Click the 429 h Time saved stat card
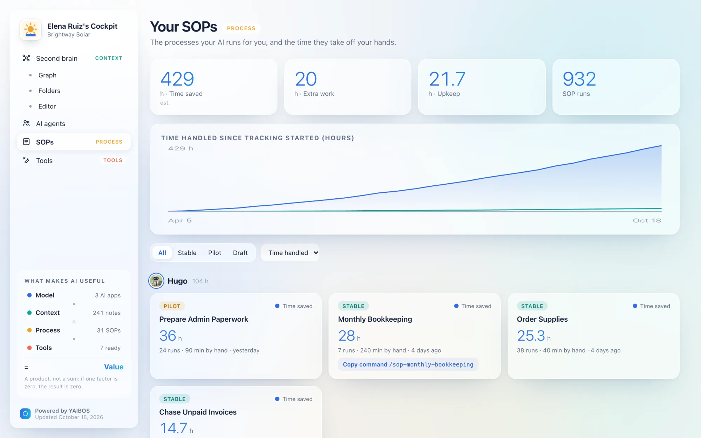This screenshot has width=701, height=438. point(214,87)
